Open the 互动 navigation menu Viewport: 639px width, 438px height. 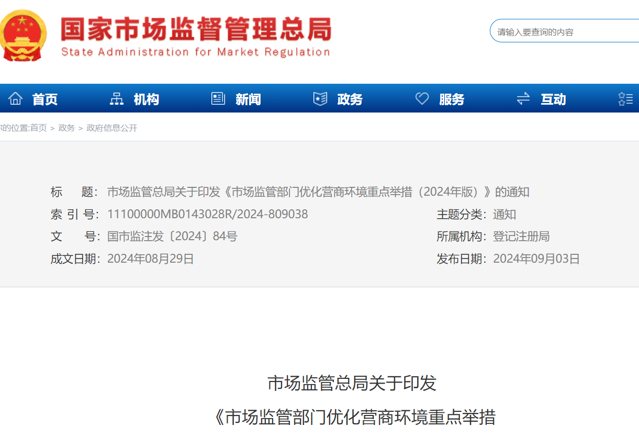[553, 99]
